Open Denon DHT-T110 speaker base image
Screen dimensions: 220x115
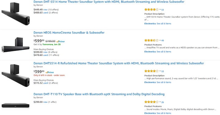coord(16,106)
